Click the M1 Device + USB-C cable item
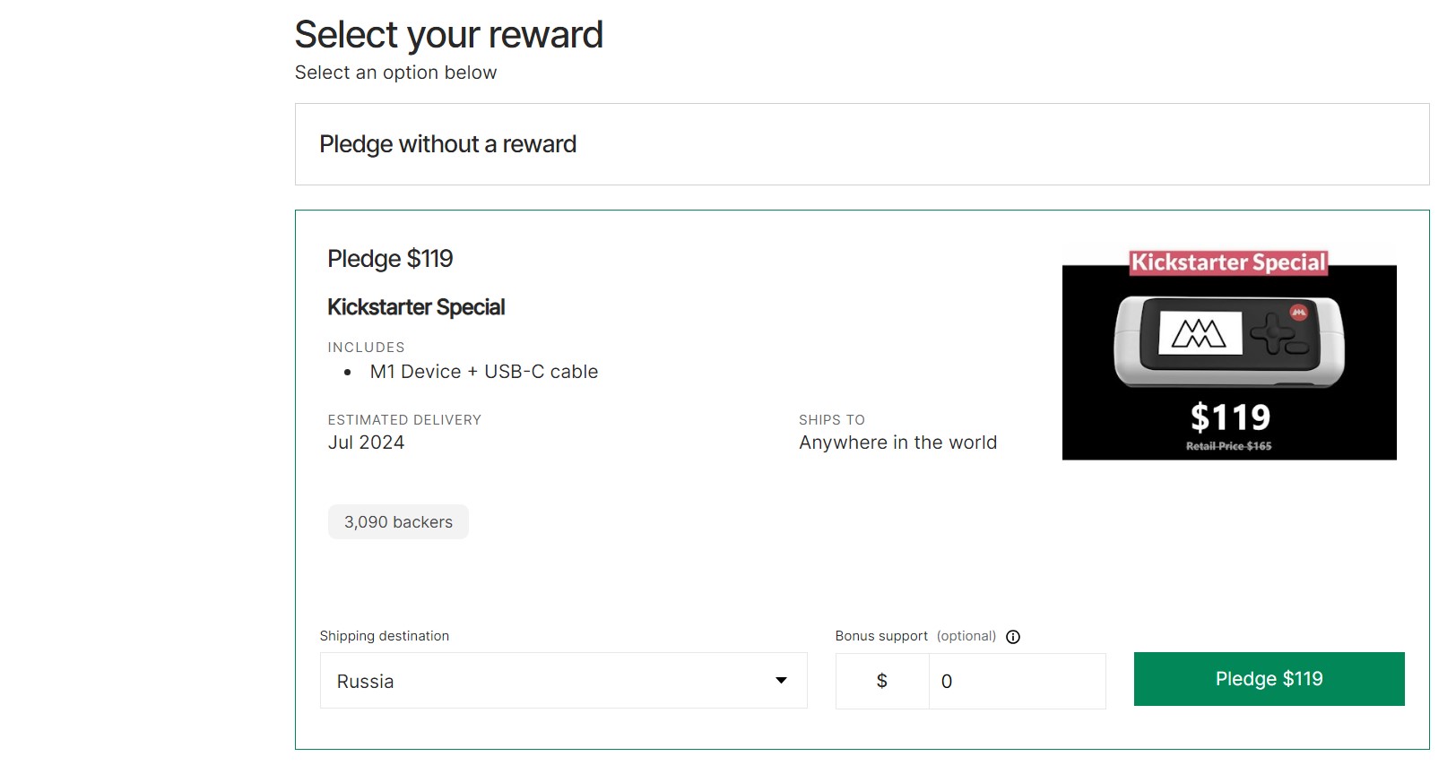This screenshot has width=1456, height=765. (x=483, y=372)
